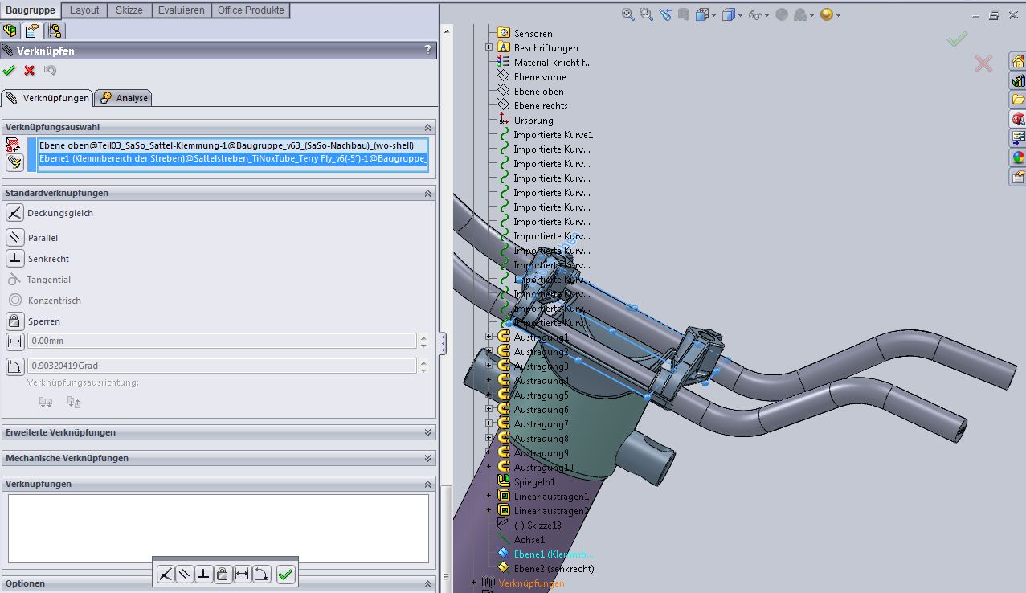This screenshot has width=1026, height=593.
Task: Click the Deckungsgleich (coincident) mate icon
Action: pyautogui.click(x=14, y=213)
